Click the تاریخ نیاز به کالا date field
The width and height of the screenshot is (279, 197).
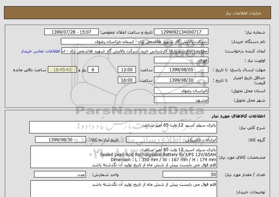(x=61, y=140)
